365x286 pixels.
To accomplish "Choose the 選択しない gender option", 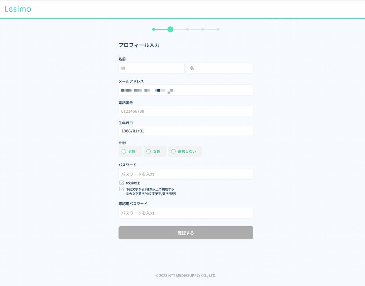I will (173, 151).
